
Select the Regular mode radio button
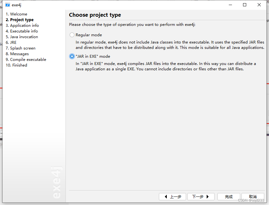click(x=72, y=35)
